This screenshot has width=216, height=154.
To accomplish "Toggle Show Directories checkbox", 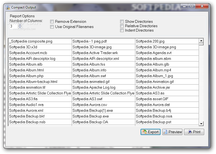I will (122, 21).
